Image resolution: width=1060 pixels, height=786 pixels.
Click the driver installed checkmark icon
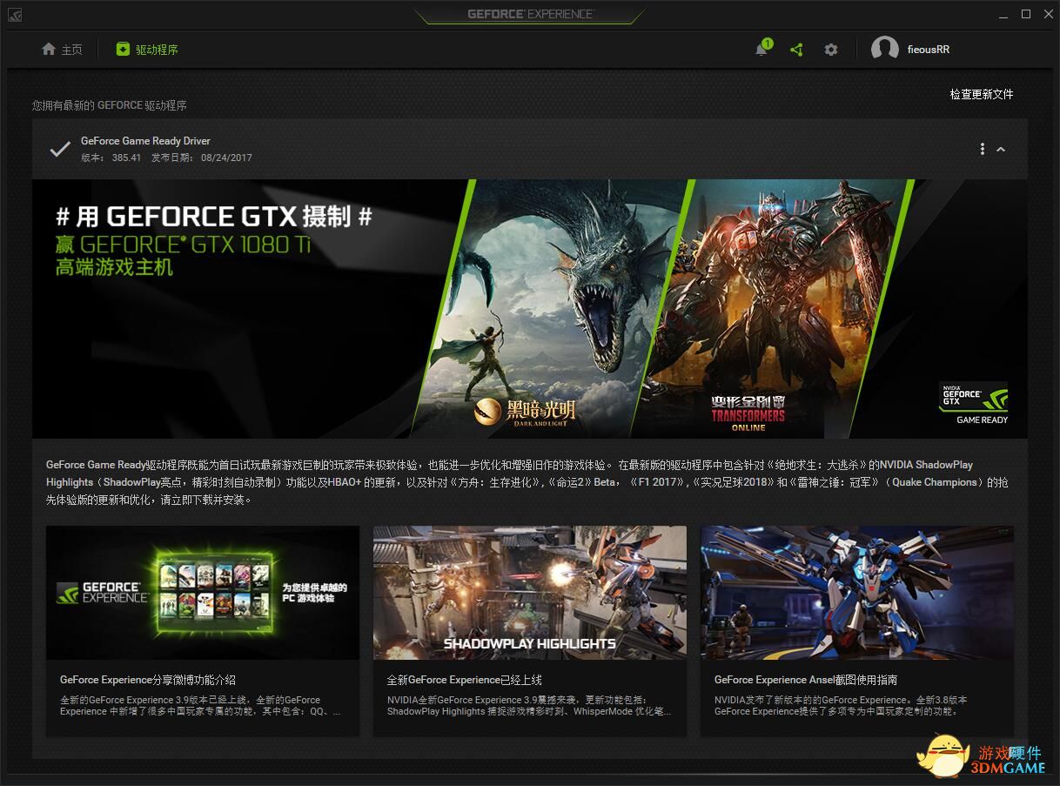59,150
